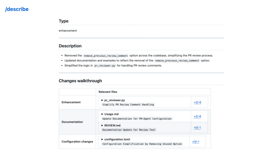278x158 pixels.
Task: Open the +2/-6 diff link for Usage.md
Action: click(197, 117)
